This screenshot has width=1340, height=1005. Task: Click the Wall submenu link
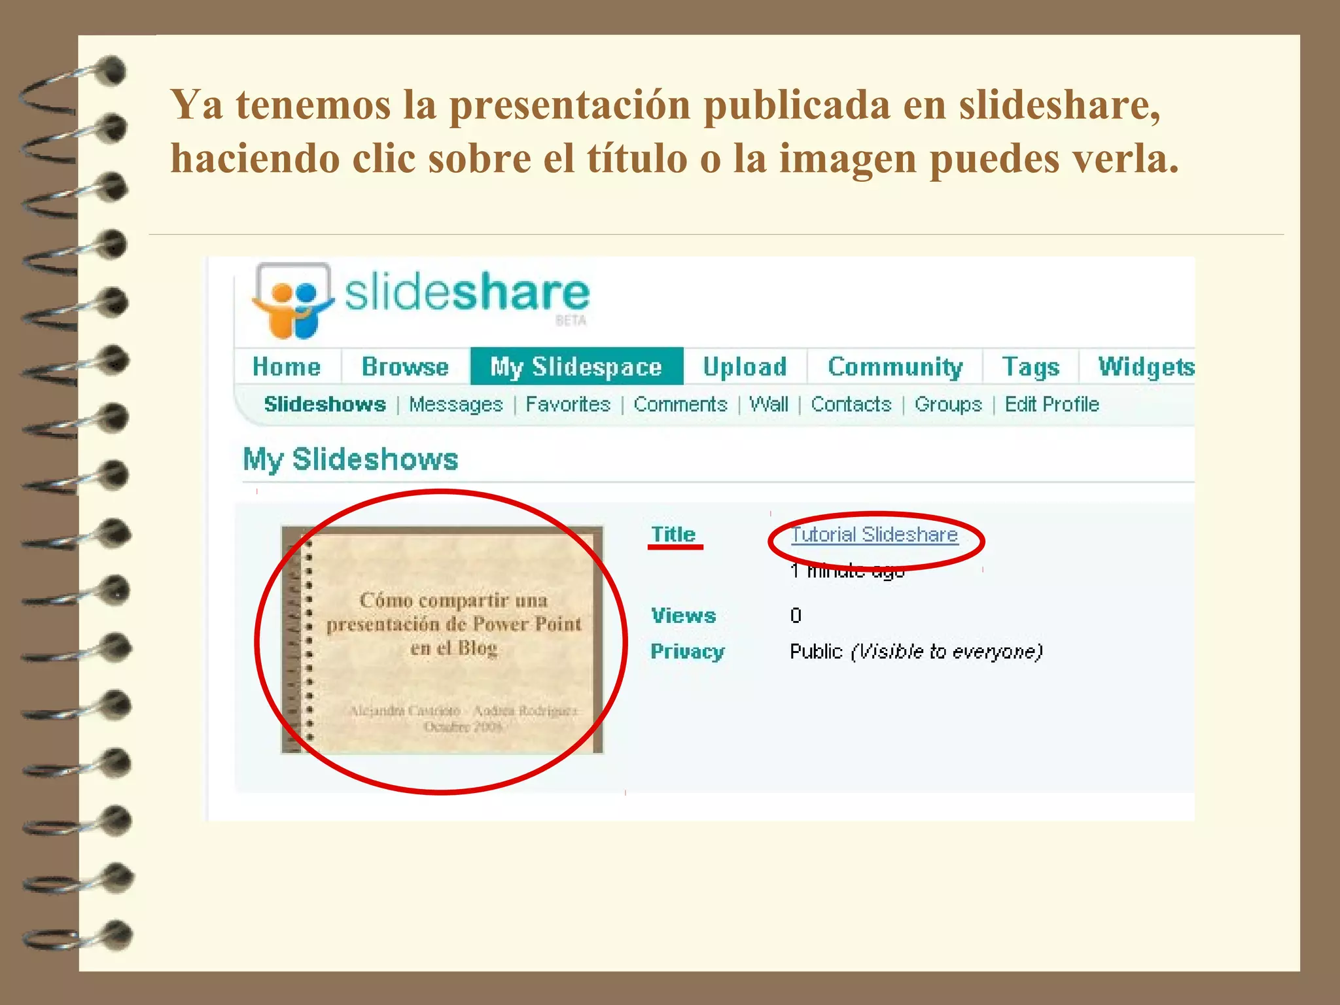(x=769, y=404)
